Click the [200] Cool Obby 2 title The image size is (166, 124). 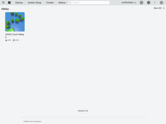point(15,36)
